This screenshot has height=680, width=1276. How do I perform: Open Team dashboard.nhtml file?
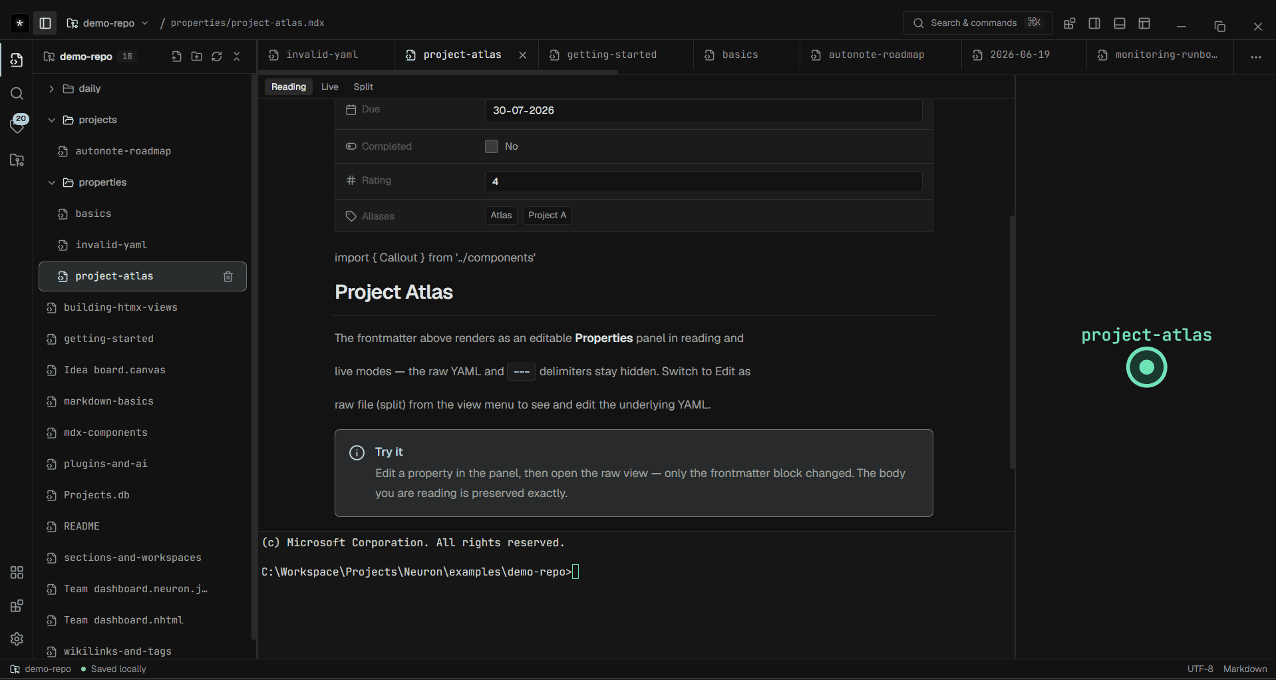143,621
